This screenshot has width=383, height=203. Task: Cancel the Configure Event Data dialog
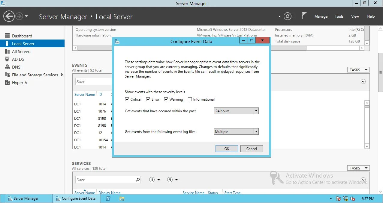[252, 149]
